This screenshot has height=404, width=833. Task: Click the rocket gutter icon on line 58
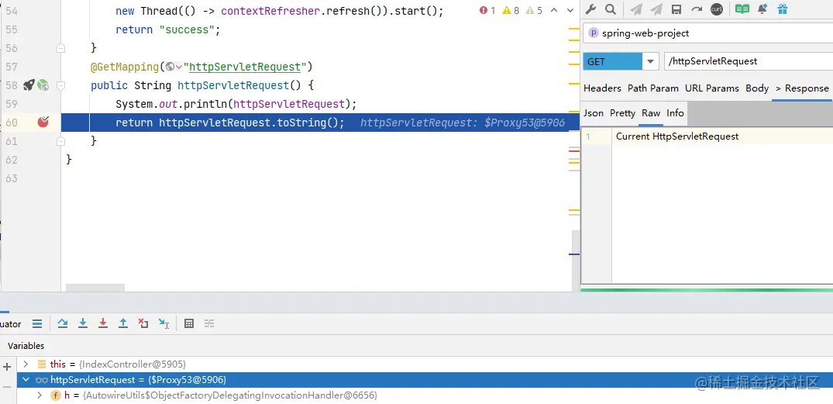pyautogui.click(x=29, y=85)
